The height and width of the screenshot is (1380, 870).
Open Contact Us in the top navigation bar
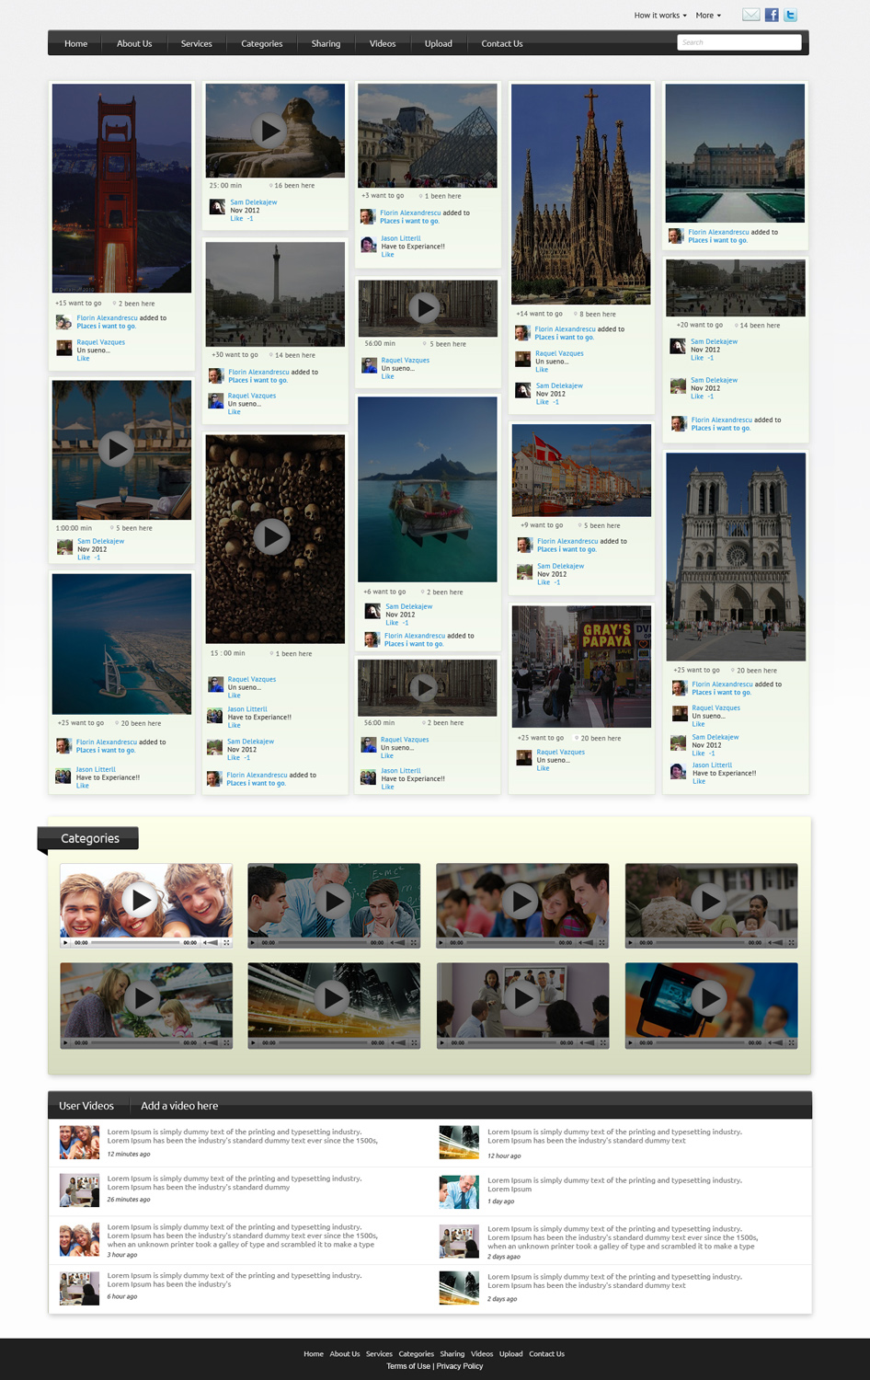coord(502,43)
